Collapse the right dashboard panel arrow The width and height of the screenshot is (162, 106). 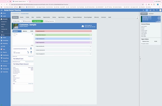coord(140,59)
